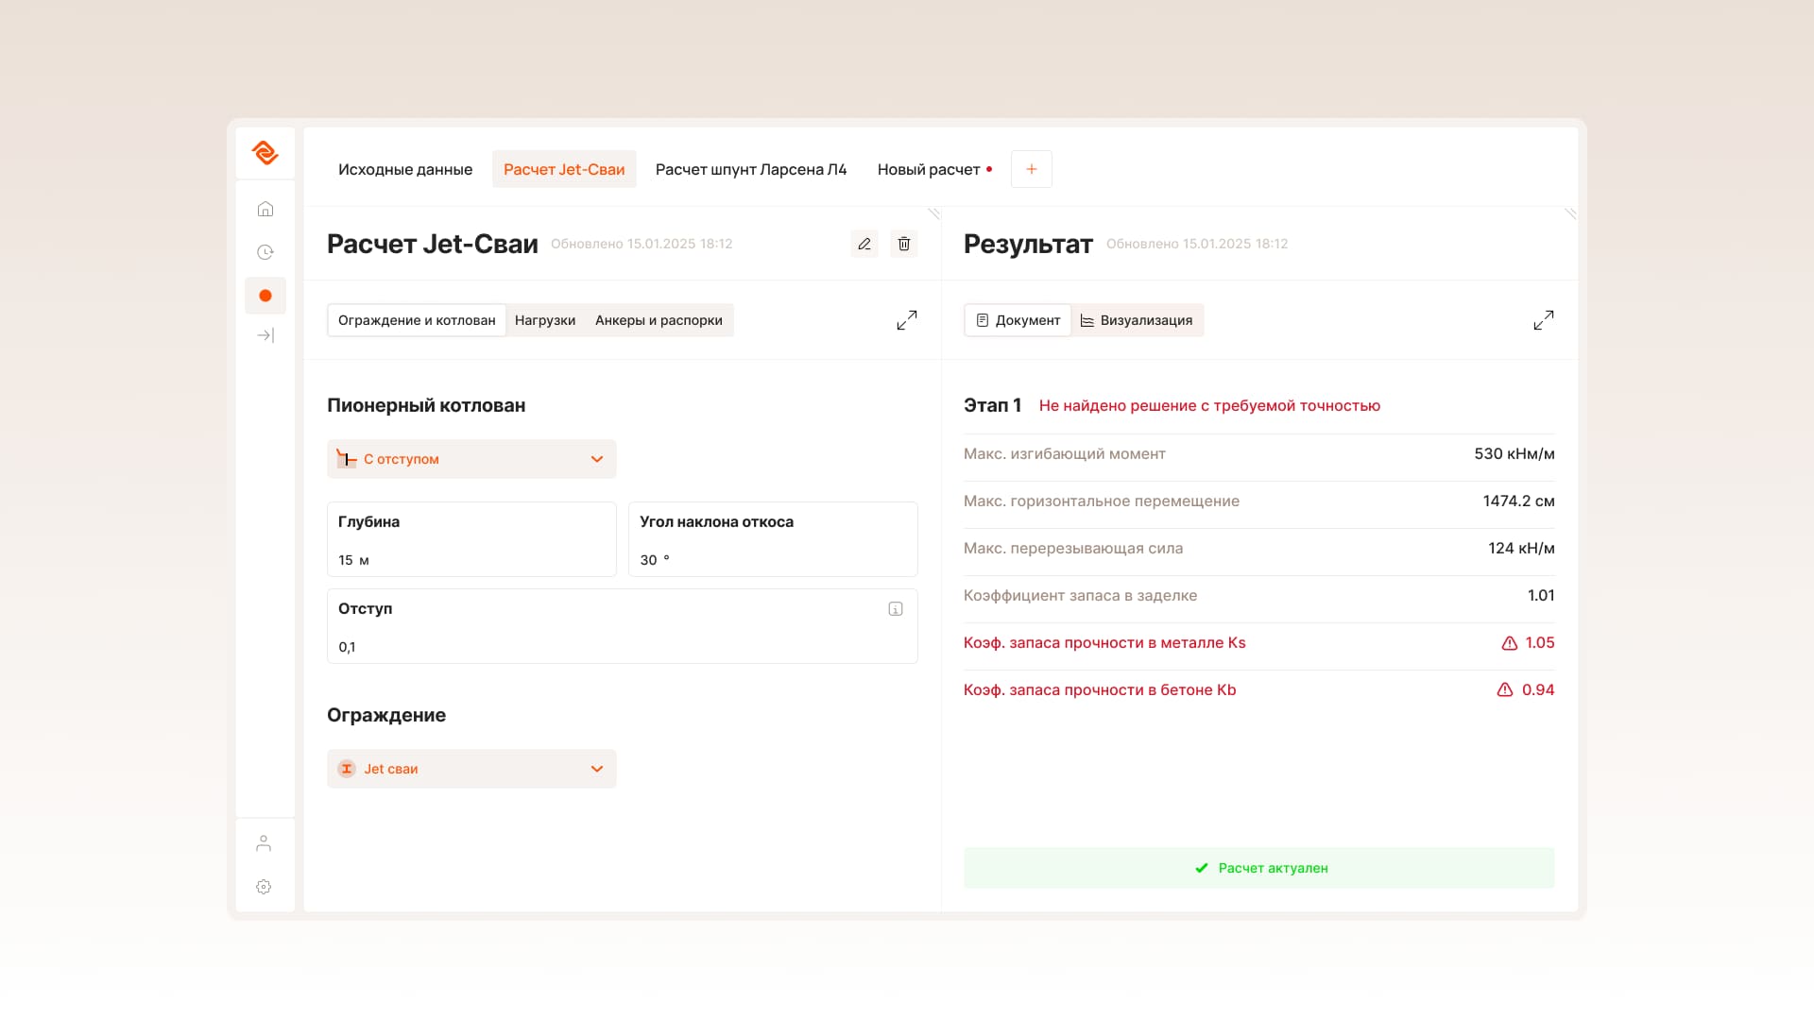Delete the calculation using trash icon
1814x1020 pixels.
[903, 244]
